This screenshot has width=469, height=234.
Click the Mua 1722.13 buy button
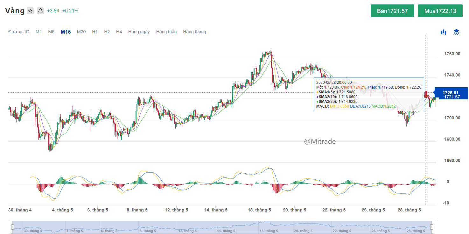(x=440, y=11)
